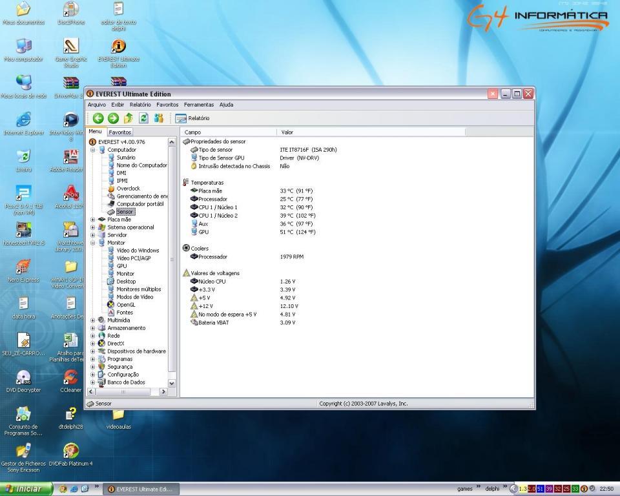Click the EVEREST Ultimate Edition taskbar button
Viewport: 620px width, 496px height.
(141, 490)
